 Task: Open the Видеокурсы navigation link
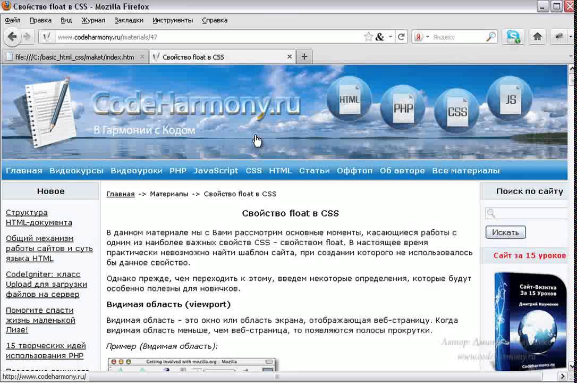pyautogui.click(x=76, y=171)
